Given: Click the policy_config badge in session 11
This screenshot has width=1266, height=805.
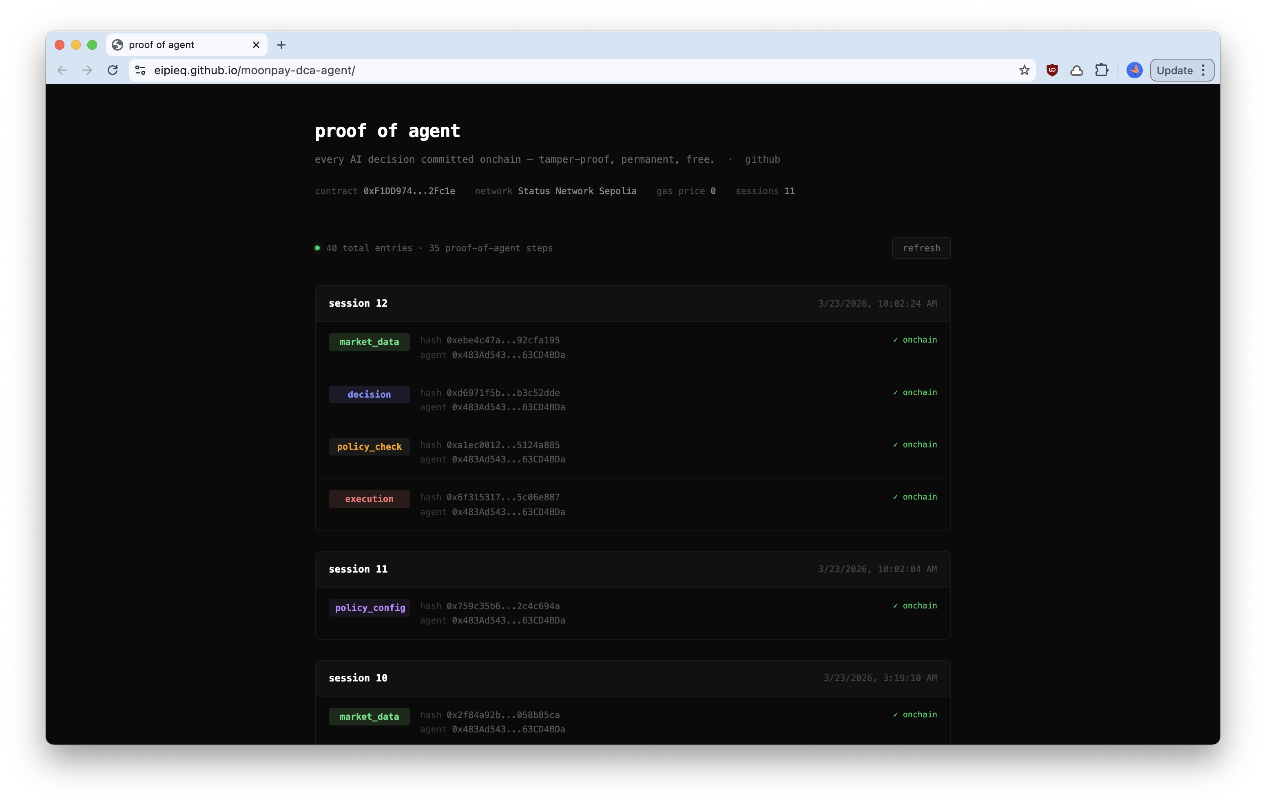Looking at the screenshot, I should 369,608.
